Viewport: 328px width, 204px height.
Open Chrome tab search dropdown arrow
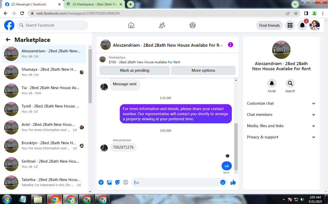coord(295,4)
